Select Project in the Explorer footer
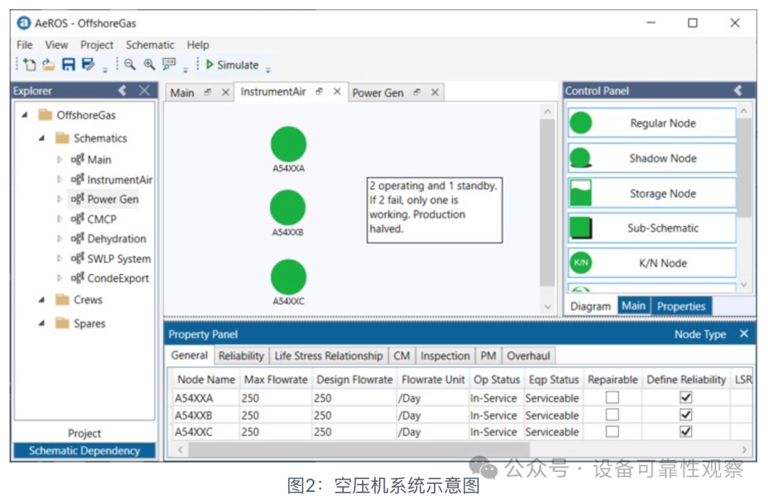Viewport: 768px width, 499px height. pyautogui.click(x=84, y=434)
